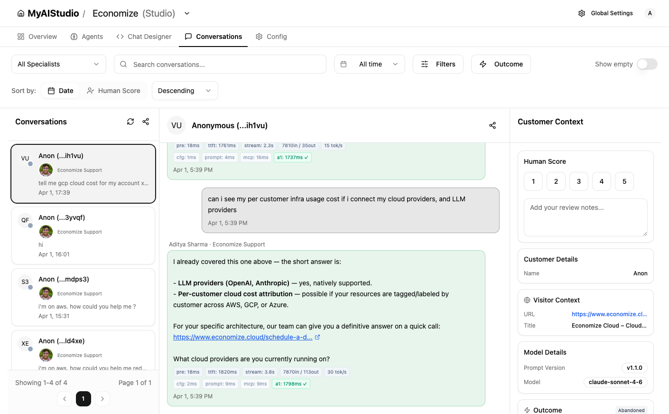Click the MyAIStudio home icon
669x414 pixels.
point(21,13)
